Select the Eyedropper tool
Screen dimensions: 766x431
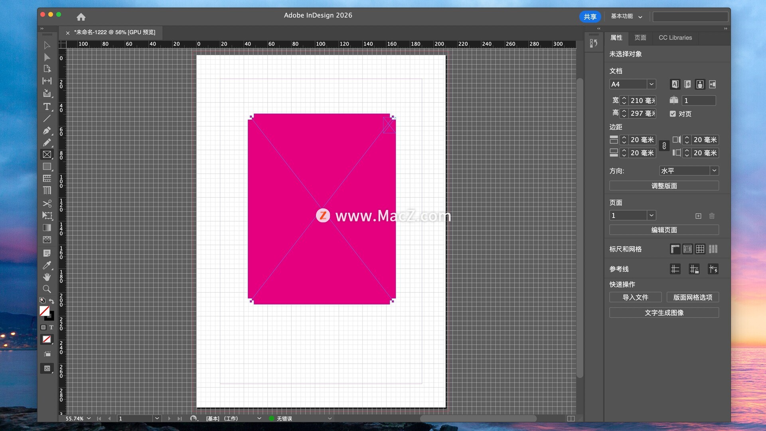47,265
